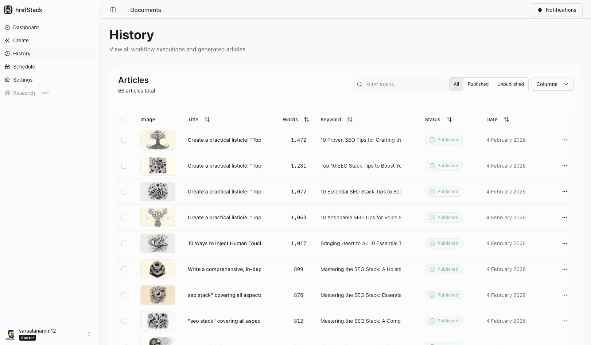Image resolution: width=591 pixels, height=345 pixels.
Task: Select the Create sparkle icon in sidebar
Action: click(x=7, y=40)
